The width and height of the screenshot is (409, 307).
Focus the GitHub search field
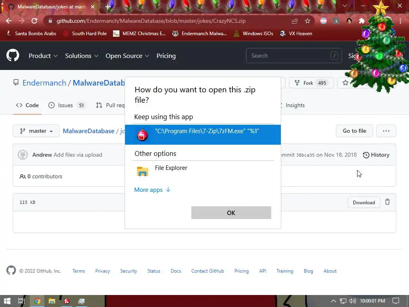tap(294, 56)
